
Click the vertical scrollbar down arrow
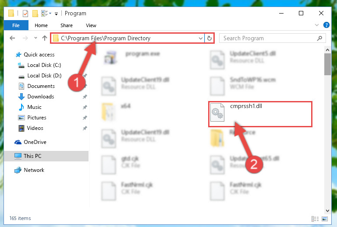coord(327,211)
